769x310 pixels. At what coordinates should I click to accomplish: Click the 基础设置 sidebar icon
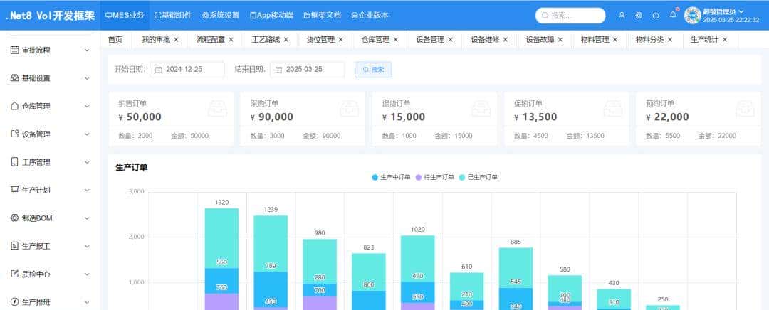[15, 78]
